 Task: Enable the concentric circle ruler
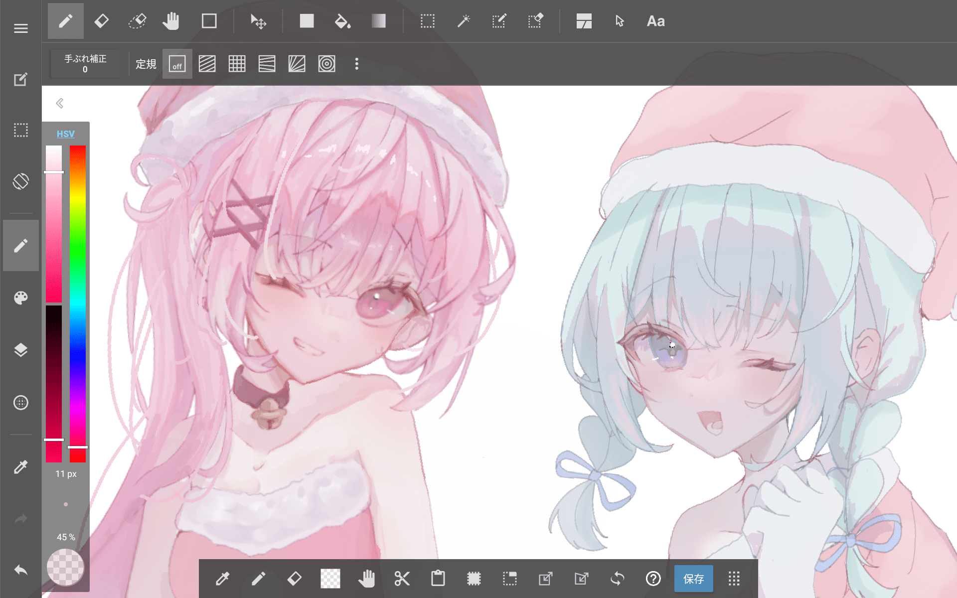click(326, 64)
